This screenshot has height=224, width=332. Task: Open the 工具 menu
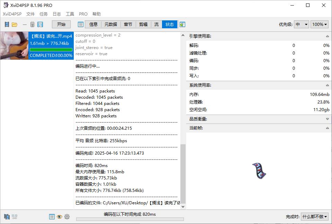pos(70,14)
